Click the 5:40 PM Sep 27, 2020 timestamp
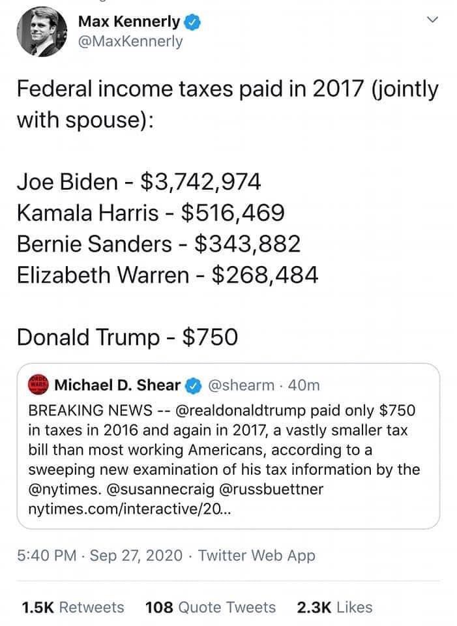The image size is (457, 626). (x=99, y=556)
